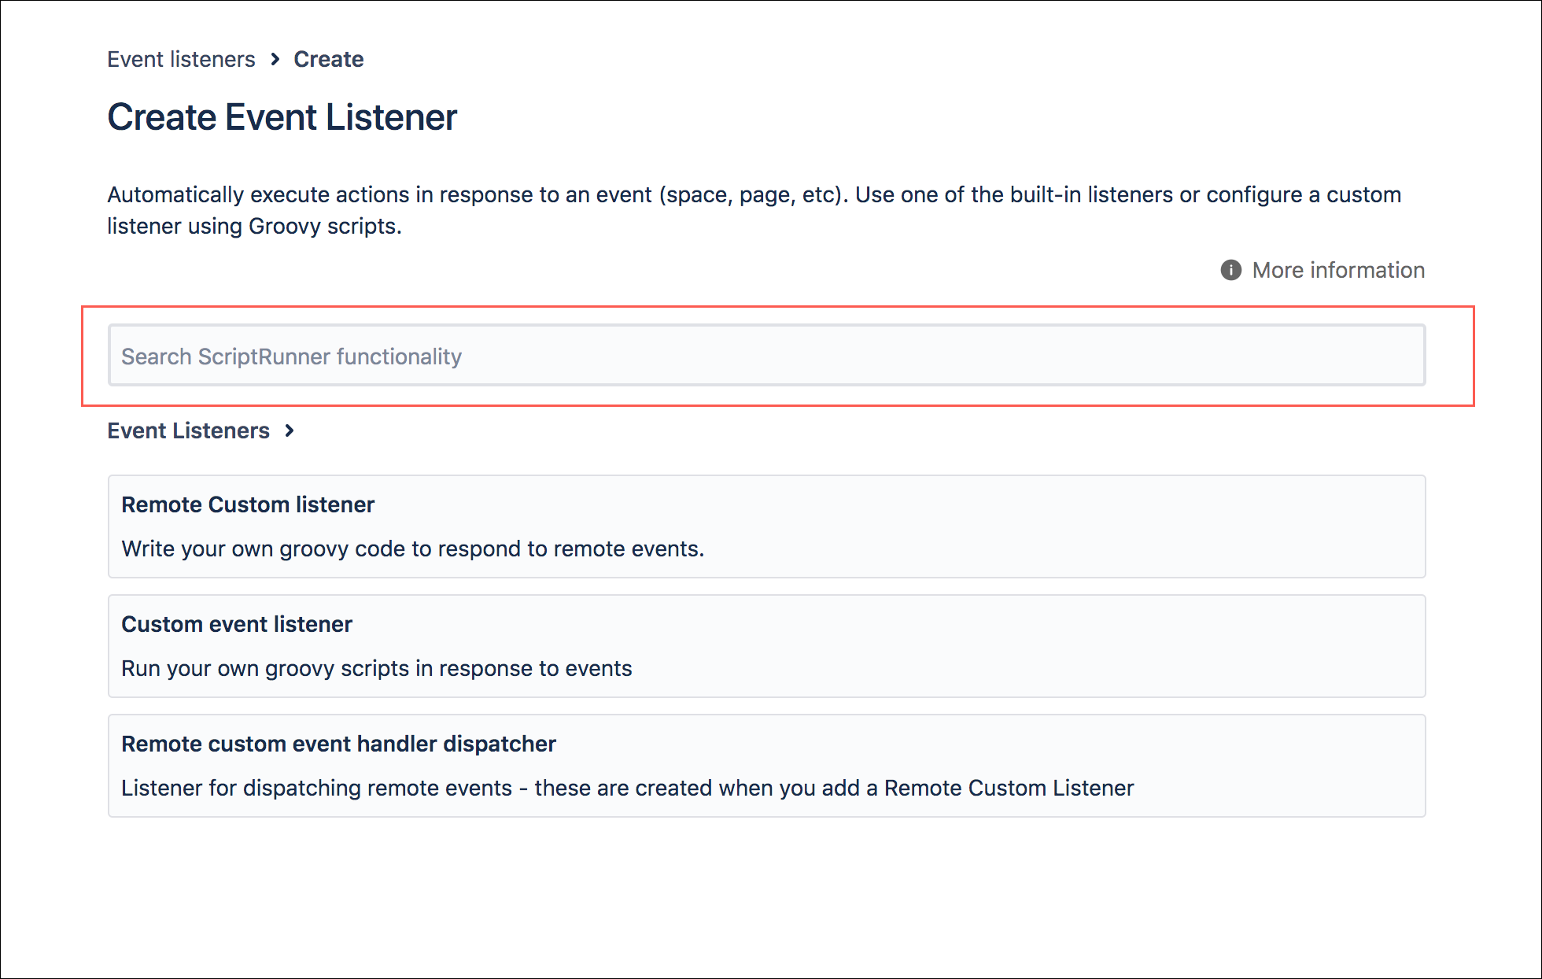Click the intro paragraph about Groovy scripts
The height and width of the screenshot is (979, 1542).
pyautogui.click(x=754, y=210)
